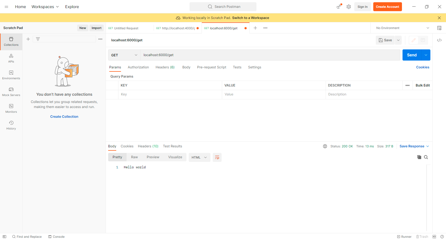Add a new request tab with plus icon
This screenshot has width=446, height=240.
click(255, 28)
